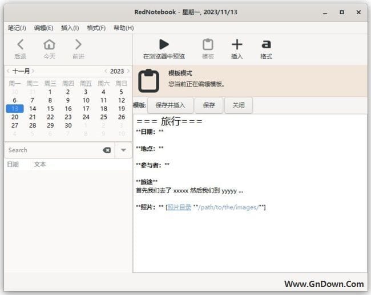
Task: Select day 11 in the calendar
Action: click(103, 100)
